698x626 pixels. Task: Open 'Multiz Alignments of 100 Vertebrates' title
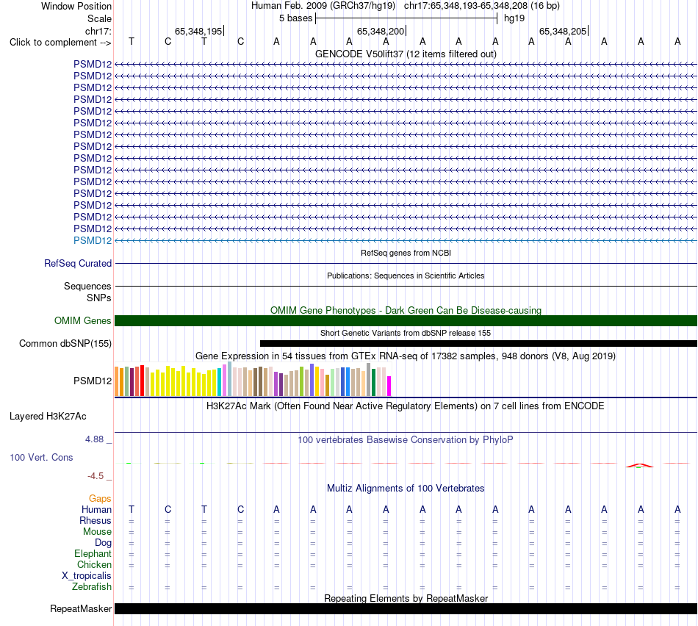(406, 489)
